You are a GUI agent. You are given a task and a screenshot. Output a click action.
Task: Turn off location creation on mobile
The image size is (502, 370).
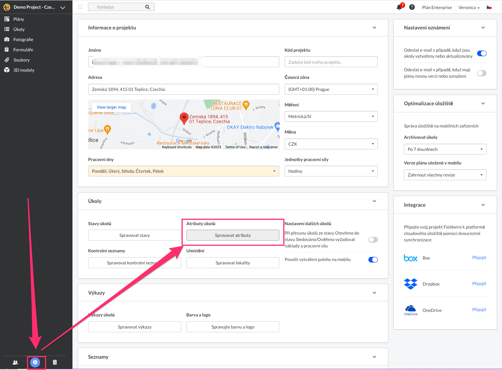click(x=373, y=259)
